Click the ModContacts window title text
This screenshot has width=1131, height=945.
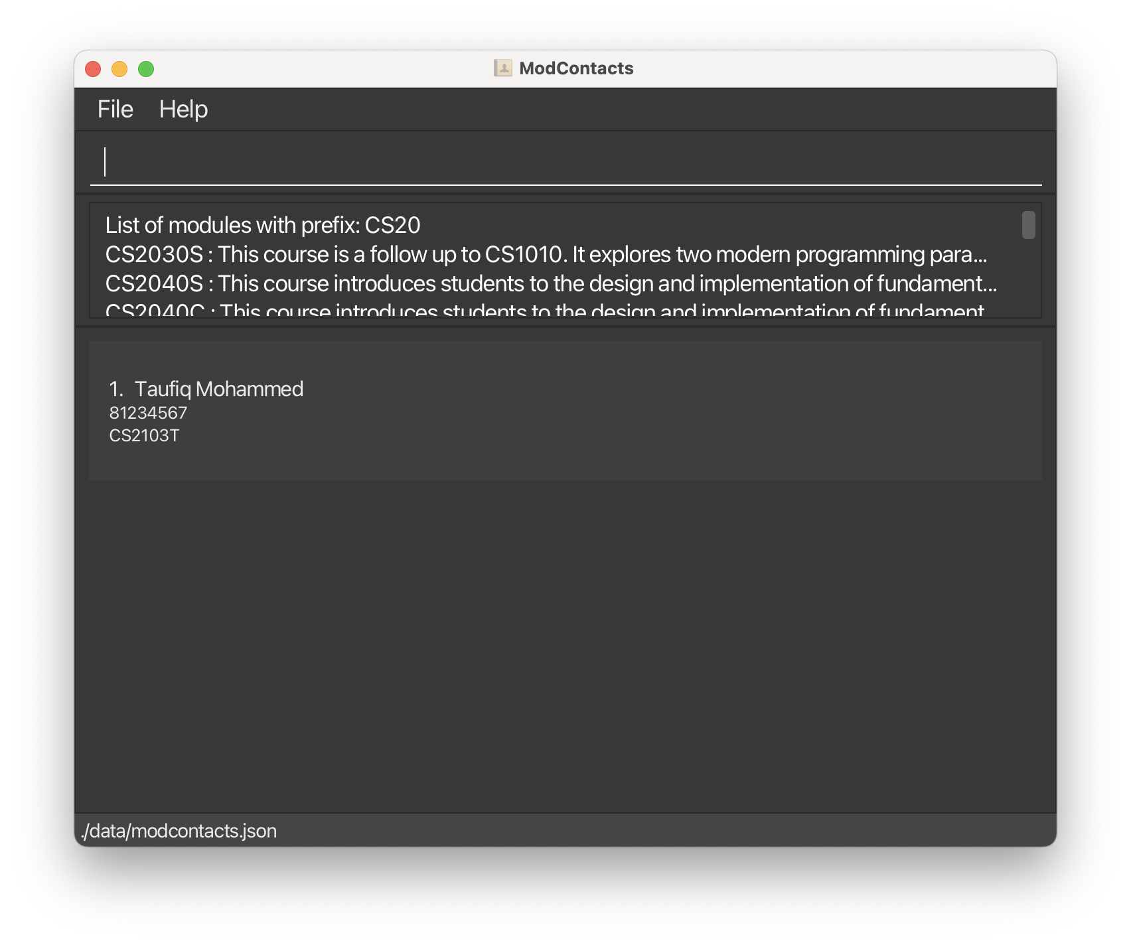click(x=576, y=67)
